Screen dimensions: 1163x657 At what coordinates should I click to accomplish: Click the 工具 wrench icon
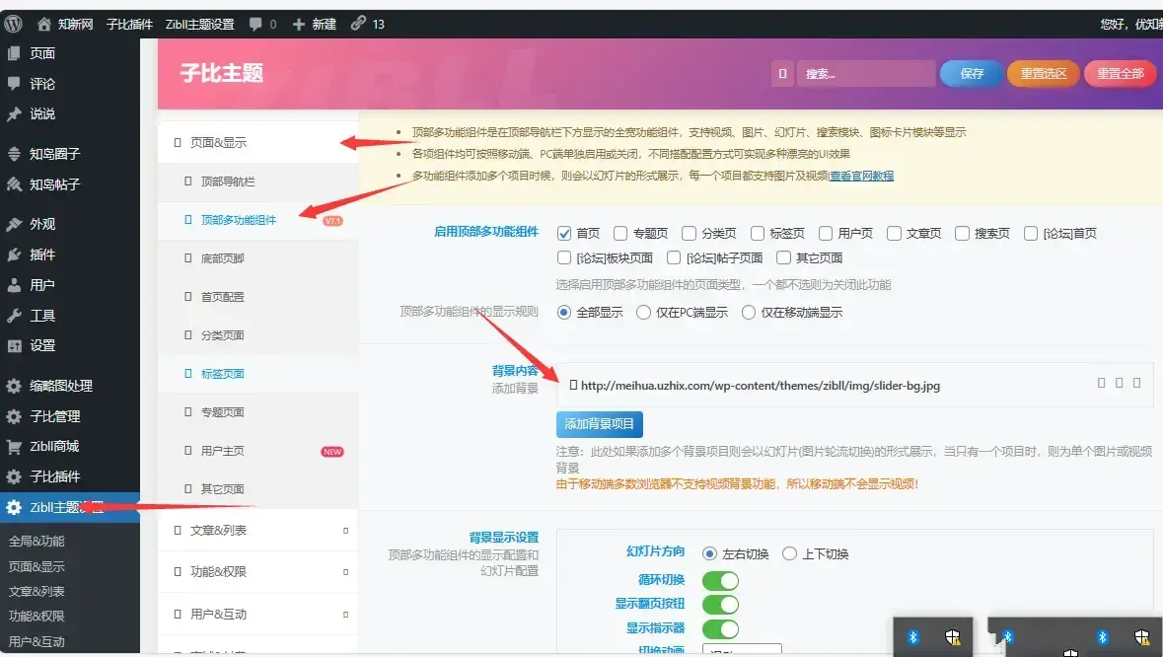pos(14,315)
